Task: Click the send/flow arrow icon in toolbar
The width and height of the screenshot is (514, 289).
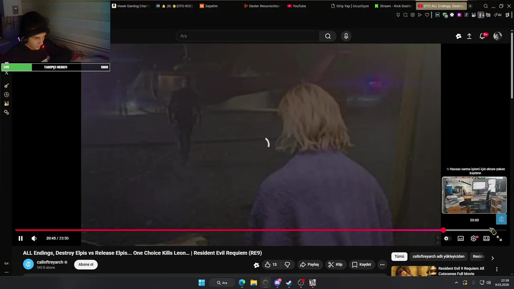Action: (x=420, y=15)
